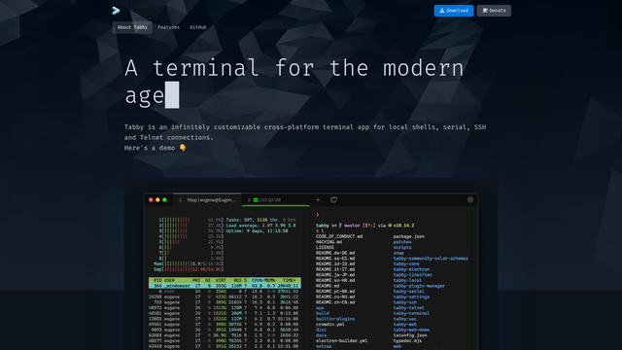Click the patches directory name
622x350 pixels.
point(402,242)
